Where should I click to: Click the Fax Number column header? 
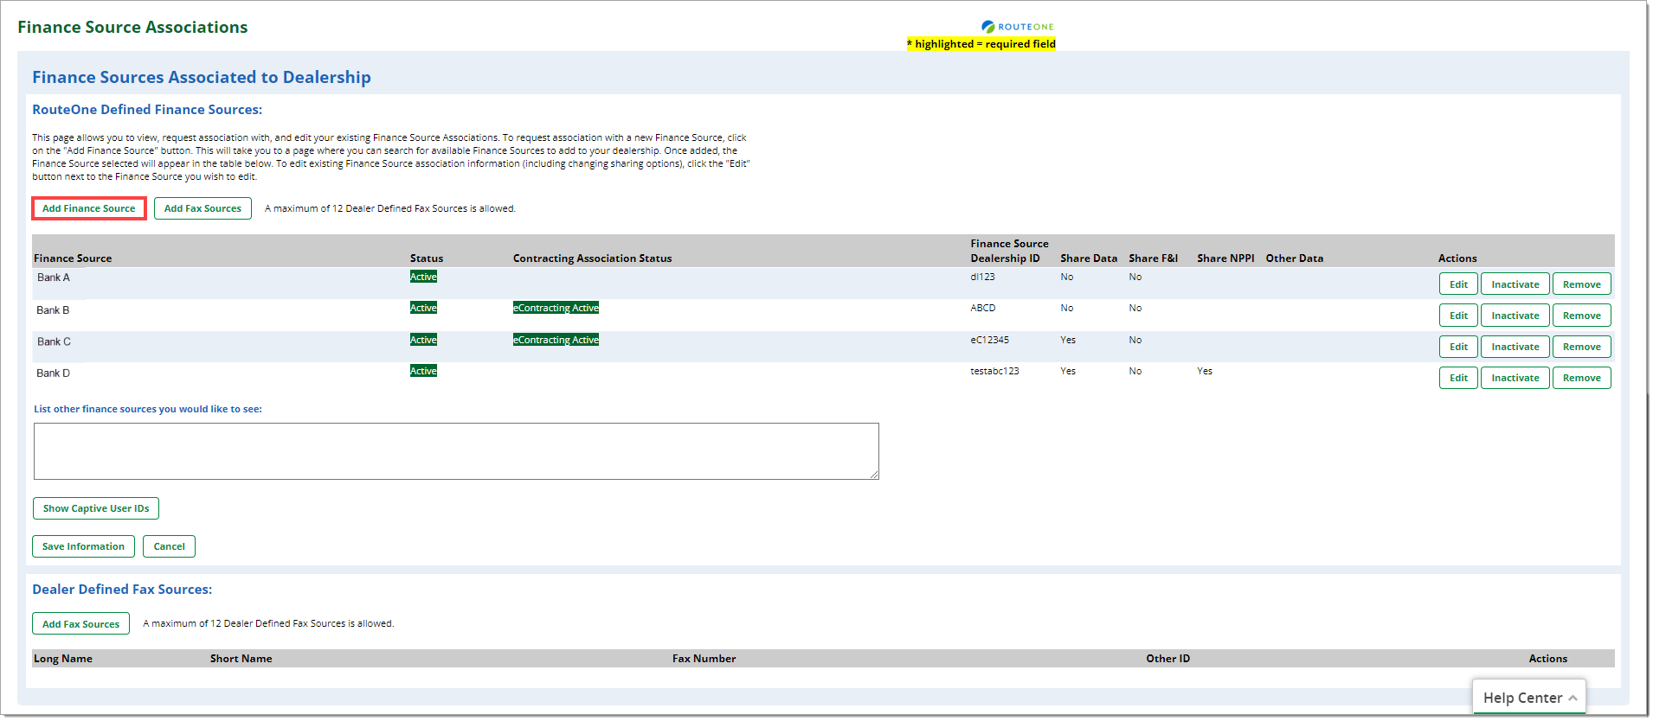[x=704, y=659]
